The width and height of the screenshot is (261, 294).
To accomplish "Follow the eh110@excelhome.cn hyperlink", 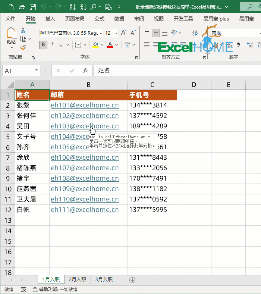I will pos(85,199).
